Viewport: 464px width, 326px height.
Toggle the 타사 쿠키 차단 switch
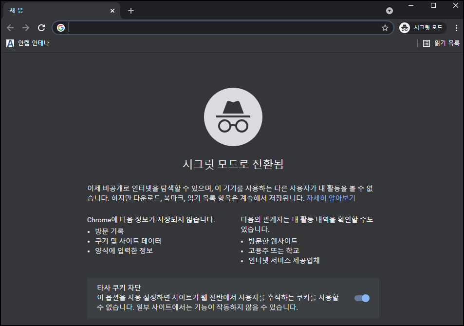coord(362,298)
